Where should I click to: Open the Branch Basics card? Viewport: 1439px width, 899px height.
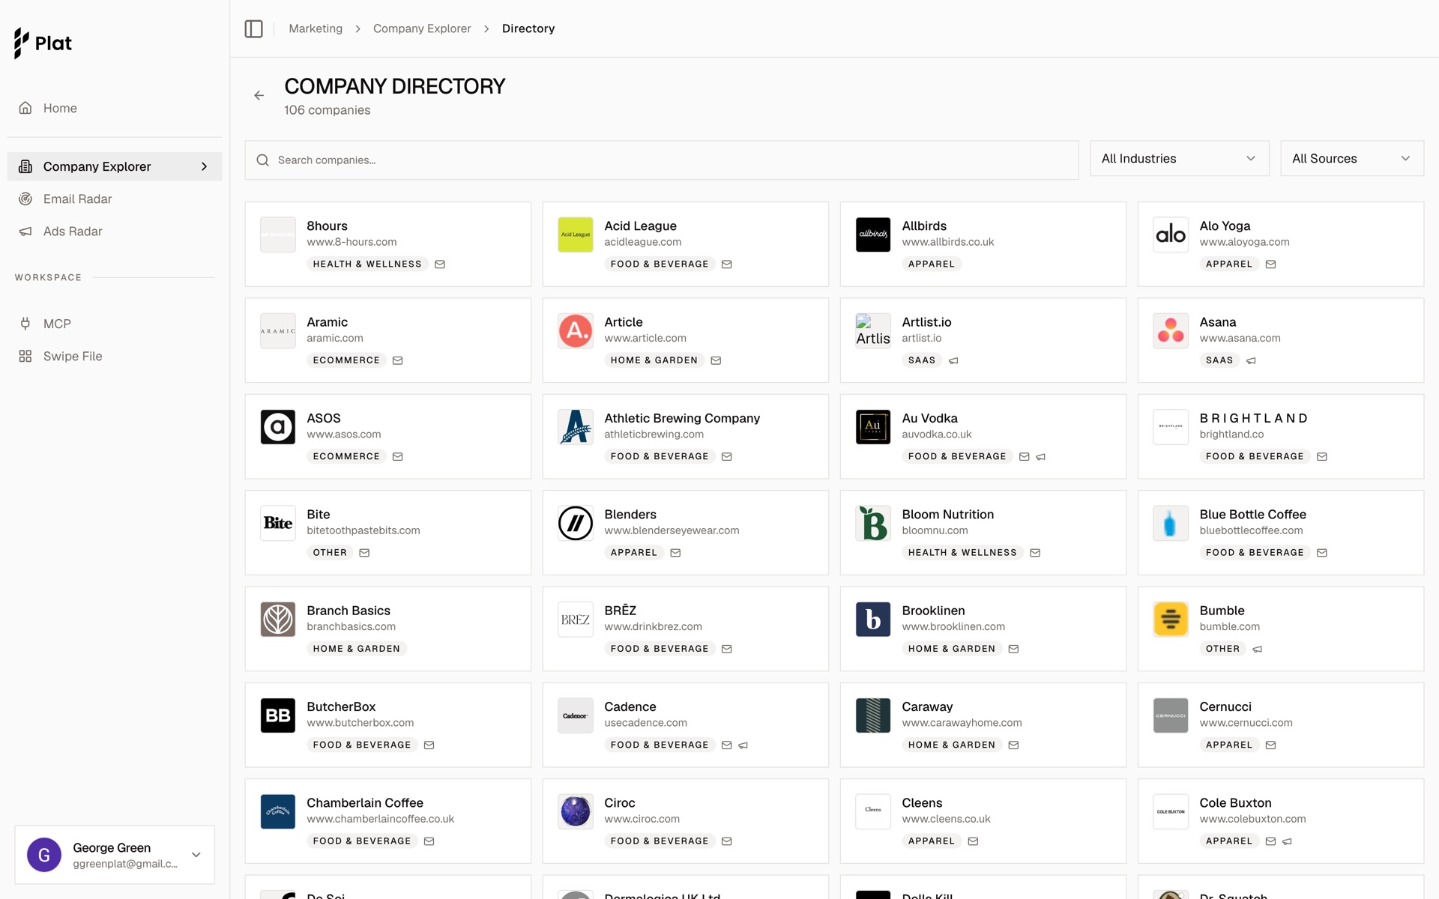387,629
